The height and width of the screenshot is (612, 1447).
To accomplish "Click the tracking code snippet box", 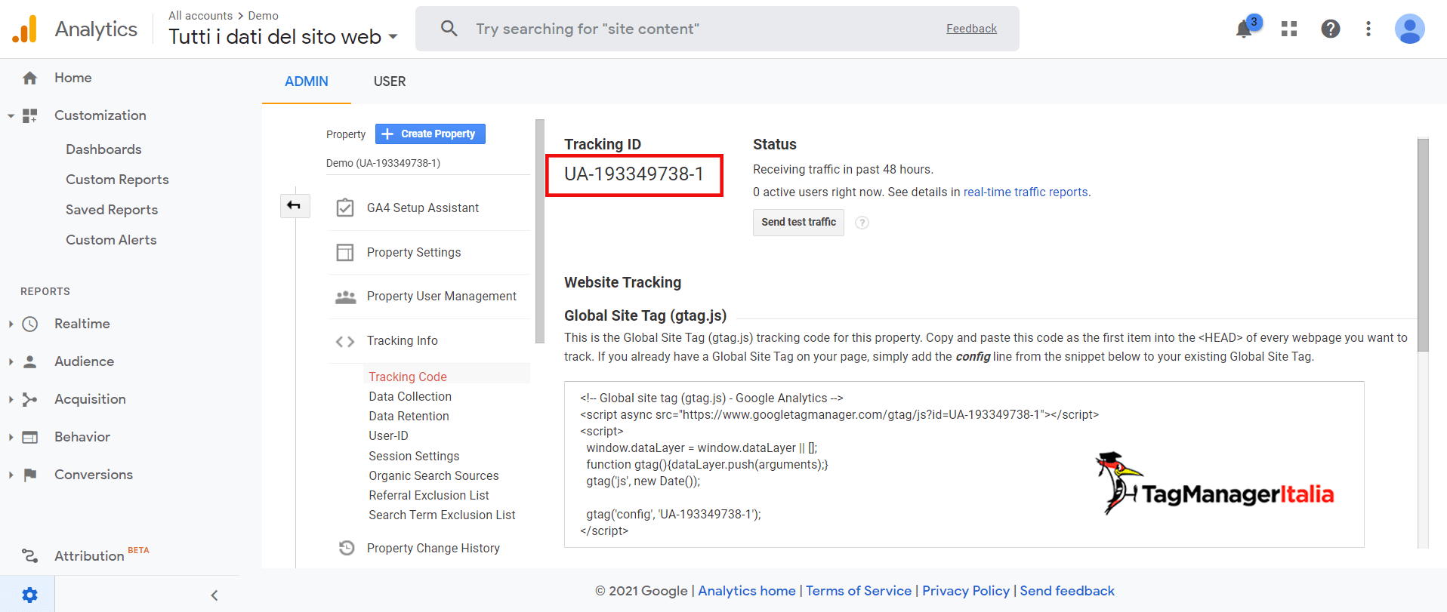I will 964,464.
